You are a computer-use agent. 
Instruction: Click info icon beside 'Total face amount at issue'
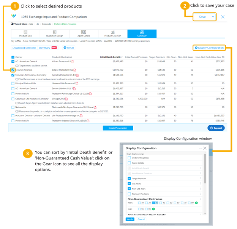click(x=17, y=79)
